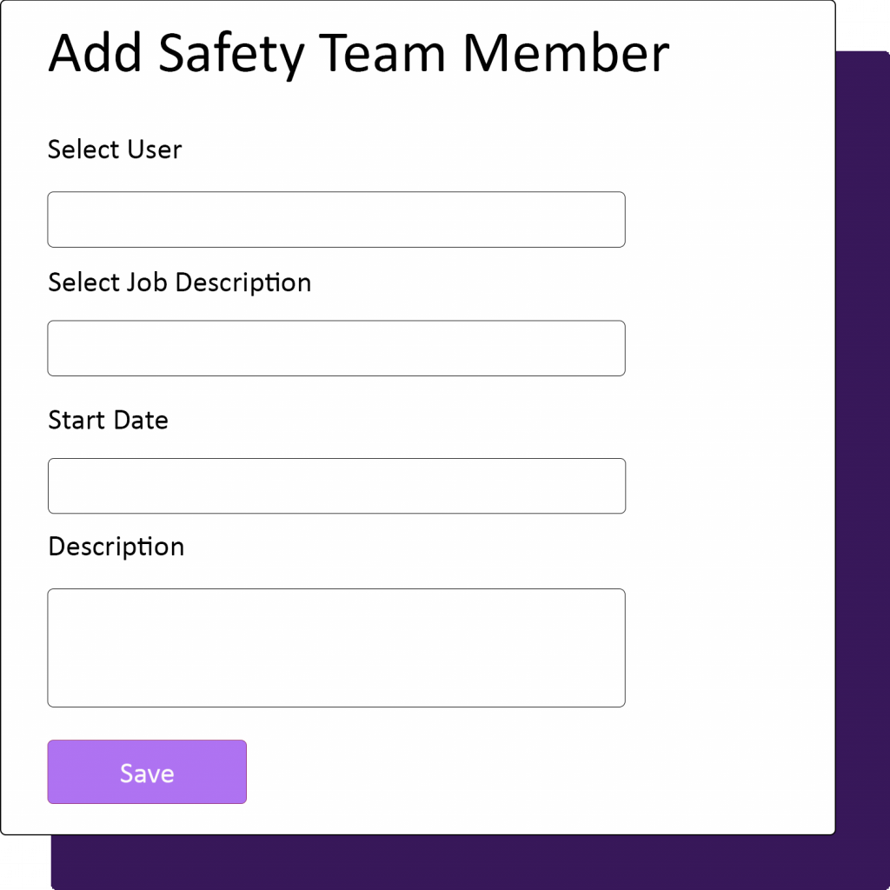Click the Add Safety Team Member title
Viewport: 890px width, 890px height.
tap(358, 53)
